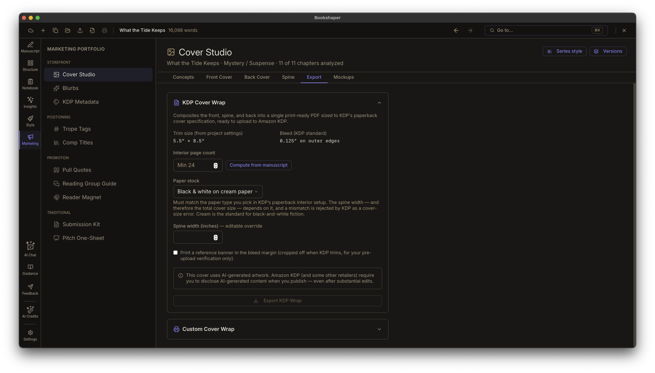Screen dimensions: 655x373
Task: Select the Marketing section icon
Action: click(30, 140)
